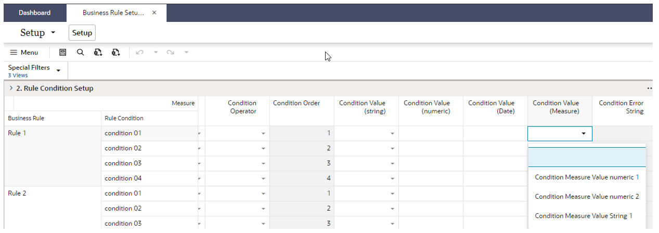This screenshot has width=659, height=233.
Task: Click the boxed Setup button
Action: [82, 33]
